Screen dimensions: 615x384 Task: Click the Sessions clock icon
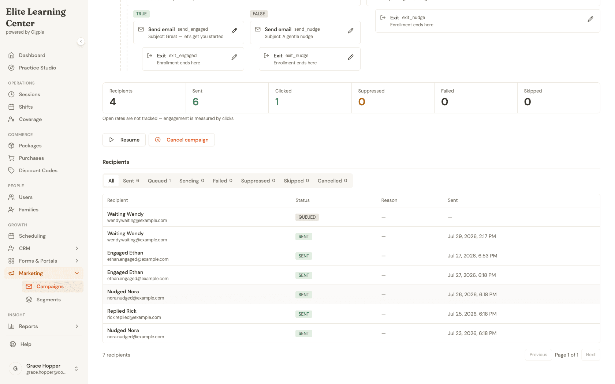11,94
